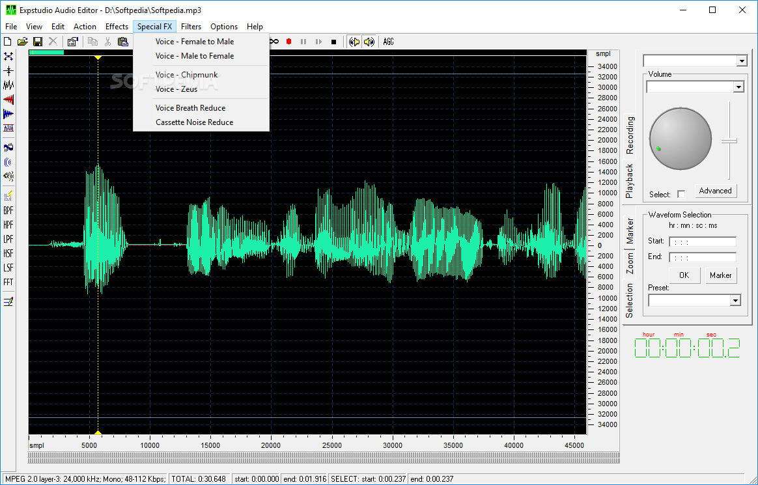Open the FFT filter tool
Image resolution: width=758 pixels, height=485 pixels.
coord(8,282)
